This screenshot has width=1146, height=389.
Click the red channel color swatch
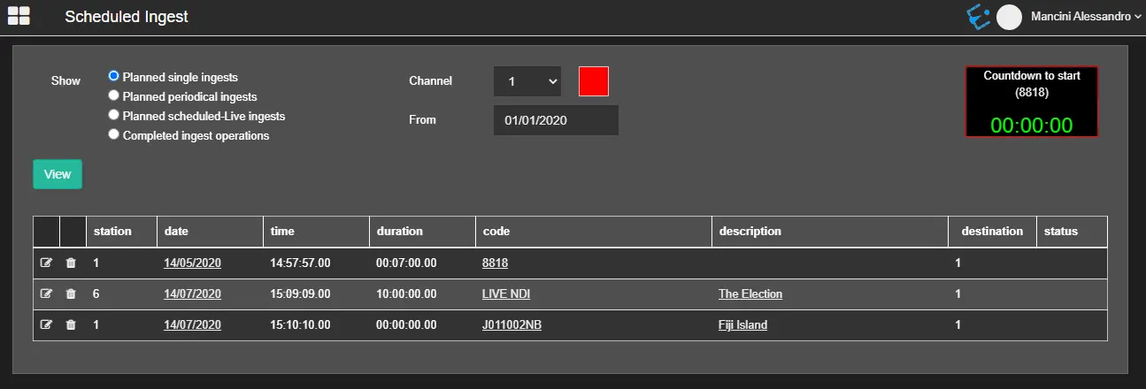click(x=593, y=81)
